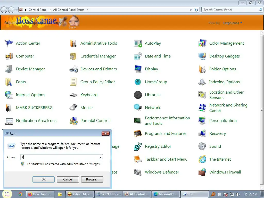Image resolution: width=264 pixels, height=198 pixels.
Task: Expand the Run dialog Open combo box arrow
Action: click(101, 157)
